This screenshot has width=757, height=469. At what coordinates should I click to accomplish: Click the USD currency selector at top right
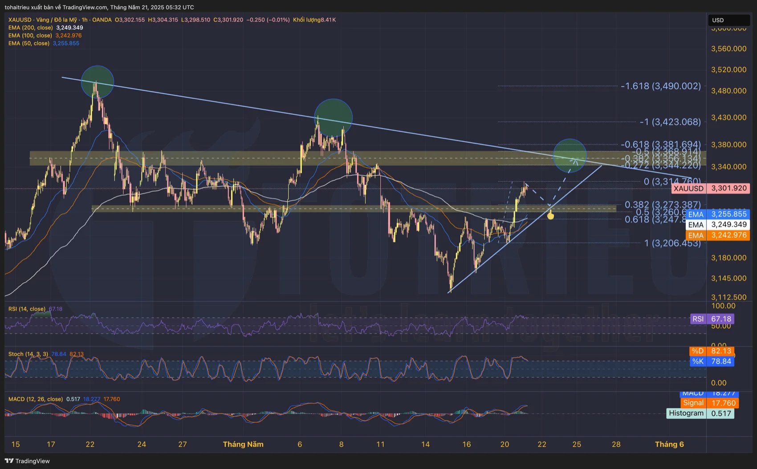coord(729,20)
